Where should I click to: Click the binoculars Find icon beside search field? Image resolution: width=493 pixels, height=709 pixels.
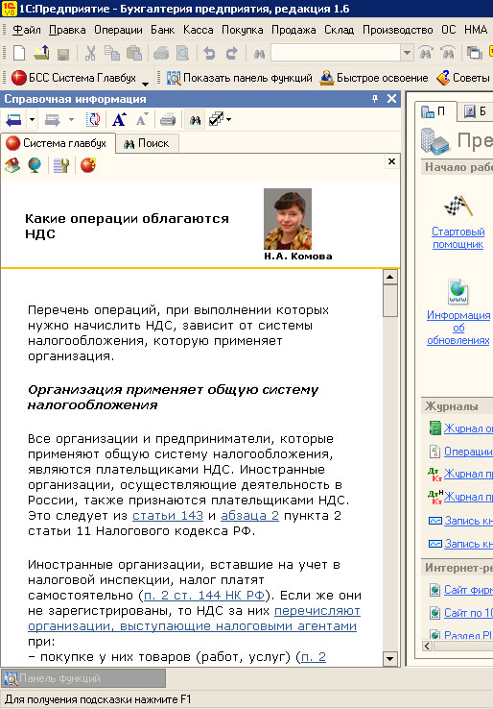259,54
